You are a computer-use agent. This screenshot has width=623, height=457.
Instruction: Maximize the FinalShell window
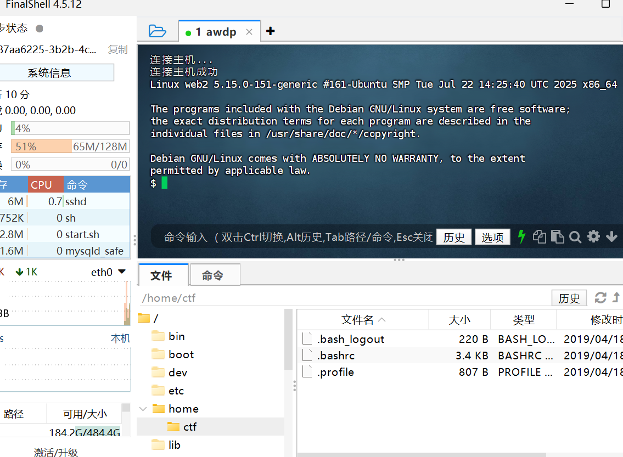605,4
